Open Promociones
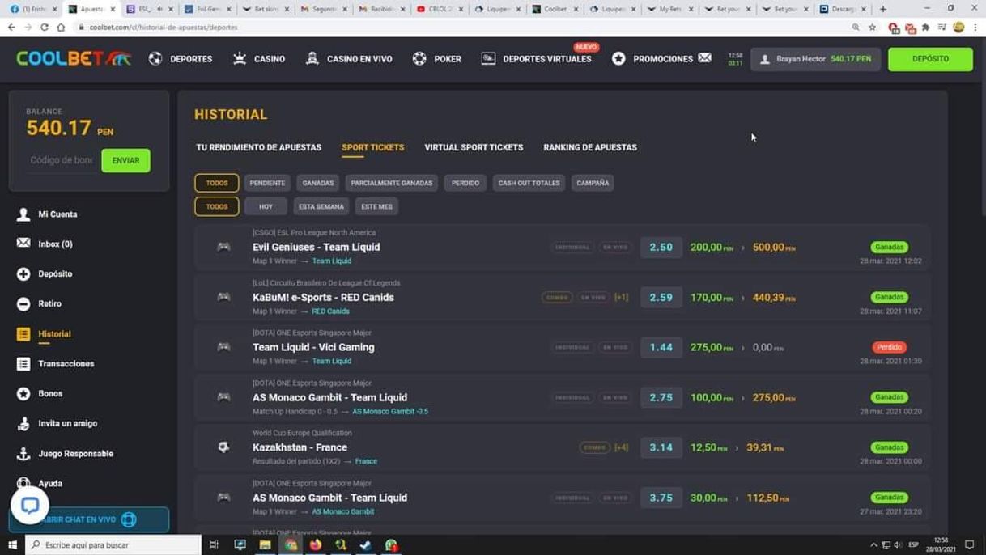Screen dimensions: 986x555 pos(652,59)
